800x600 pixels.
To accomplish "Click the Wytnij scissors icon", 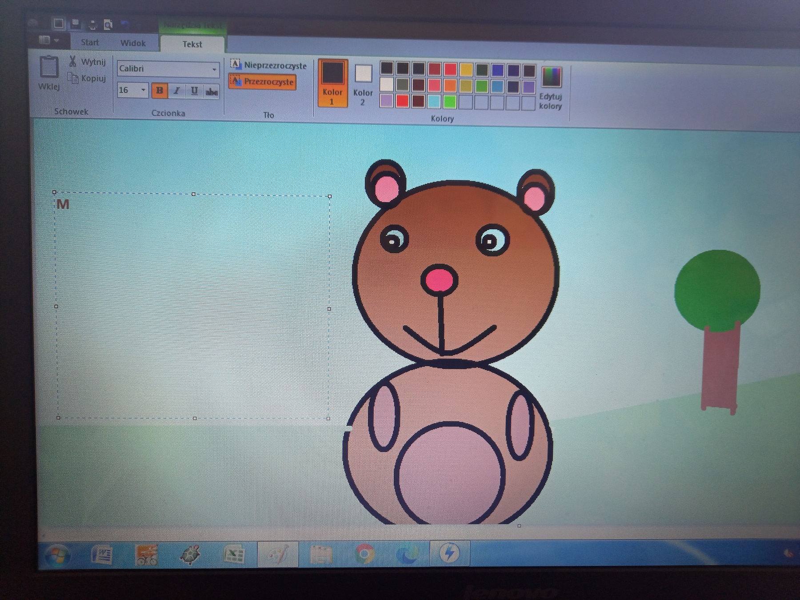I will (73, 61).
